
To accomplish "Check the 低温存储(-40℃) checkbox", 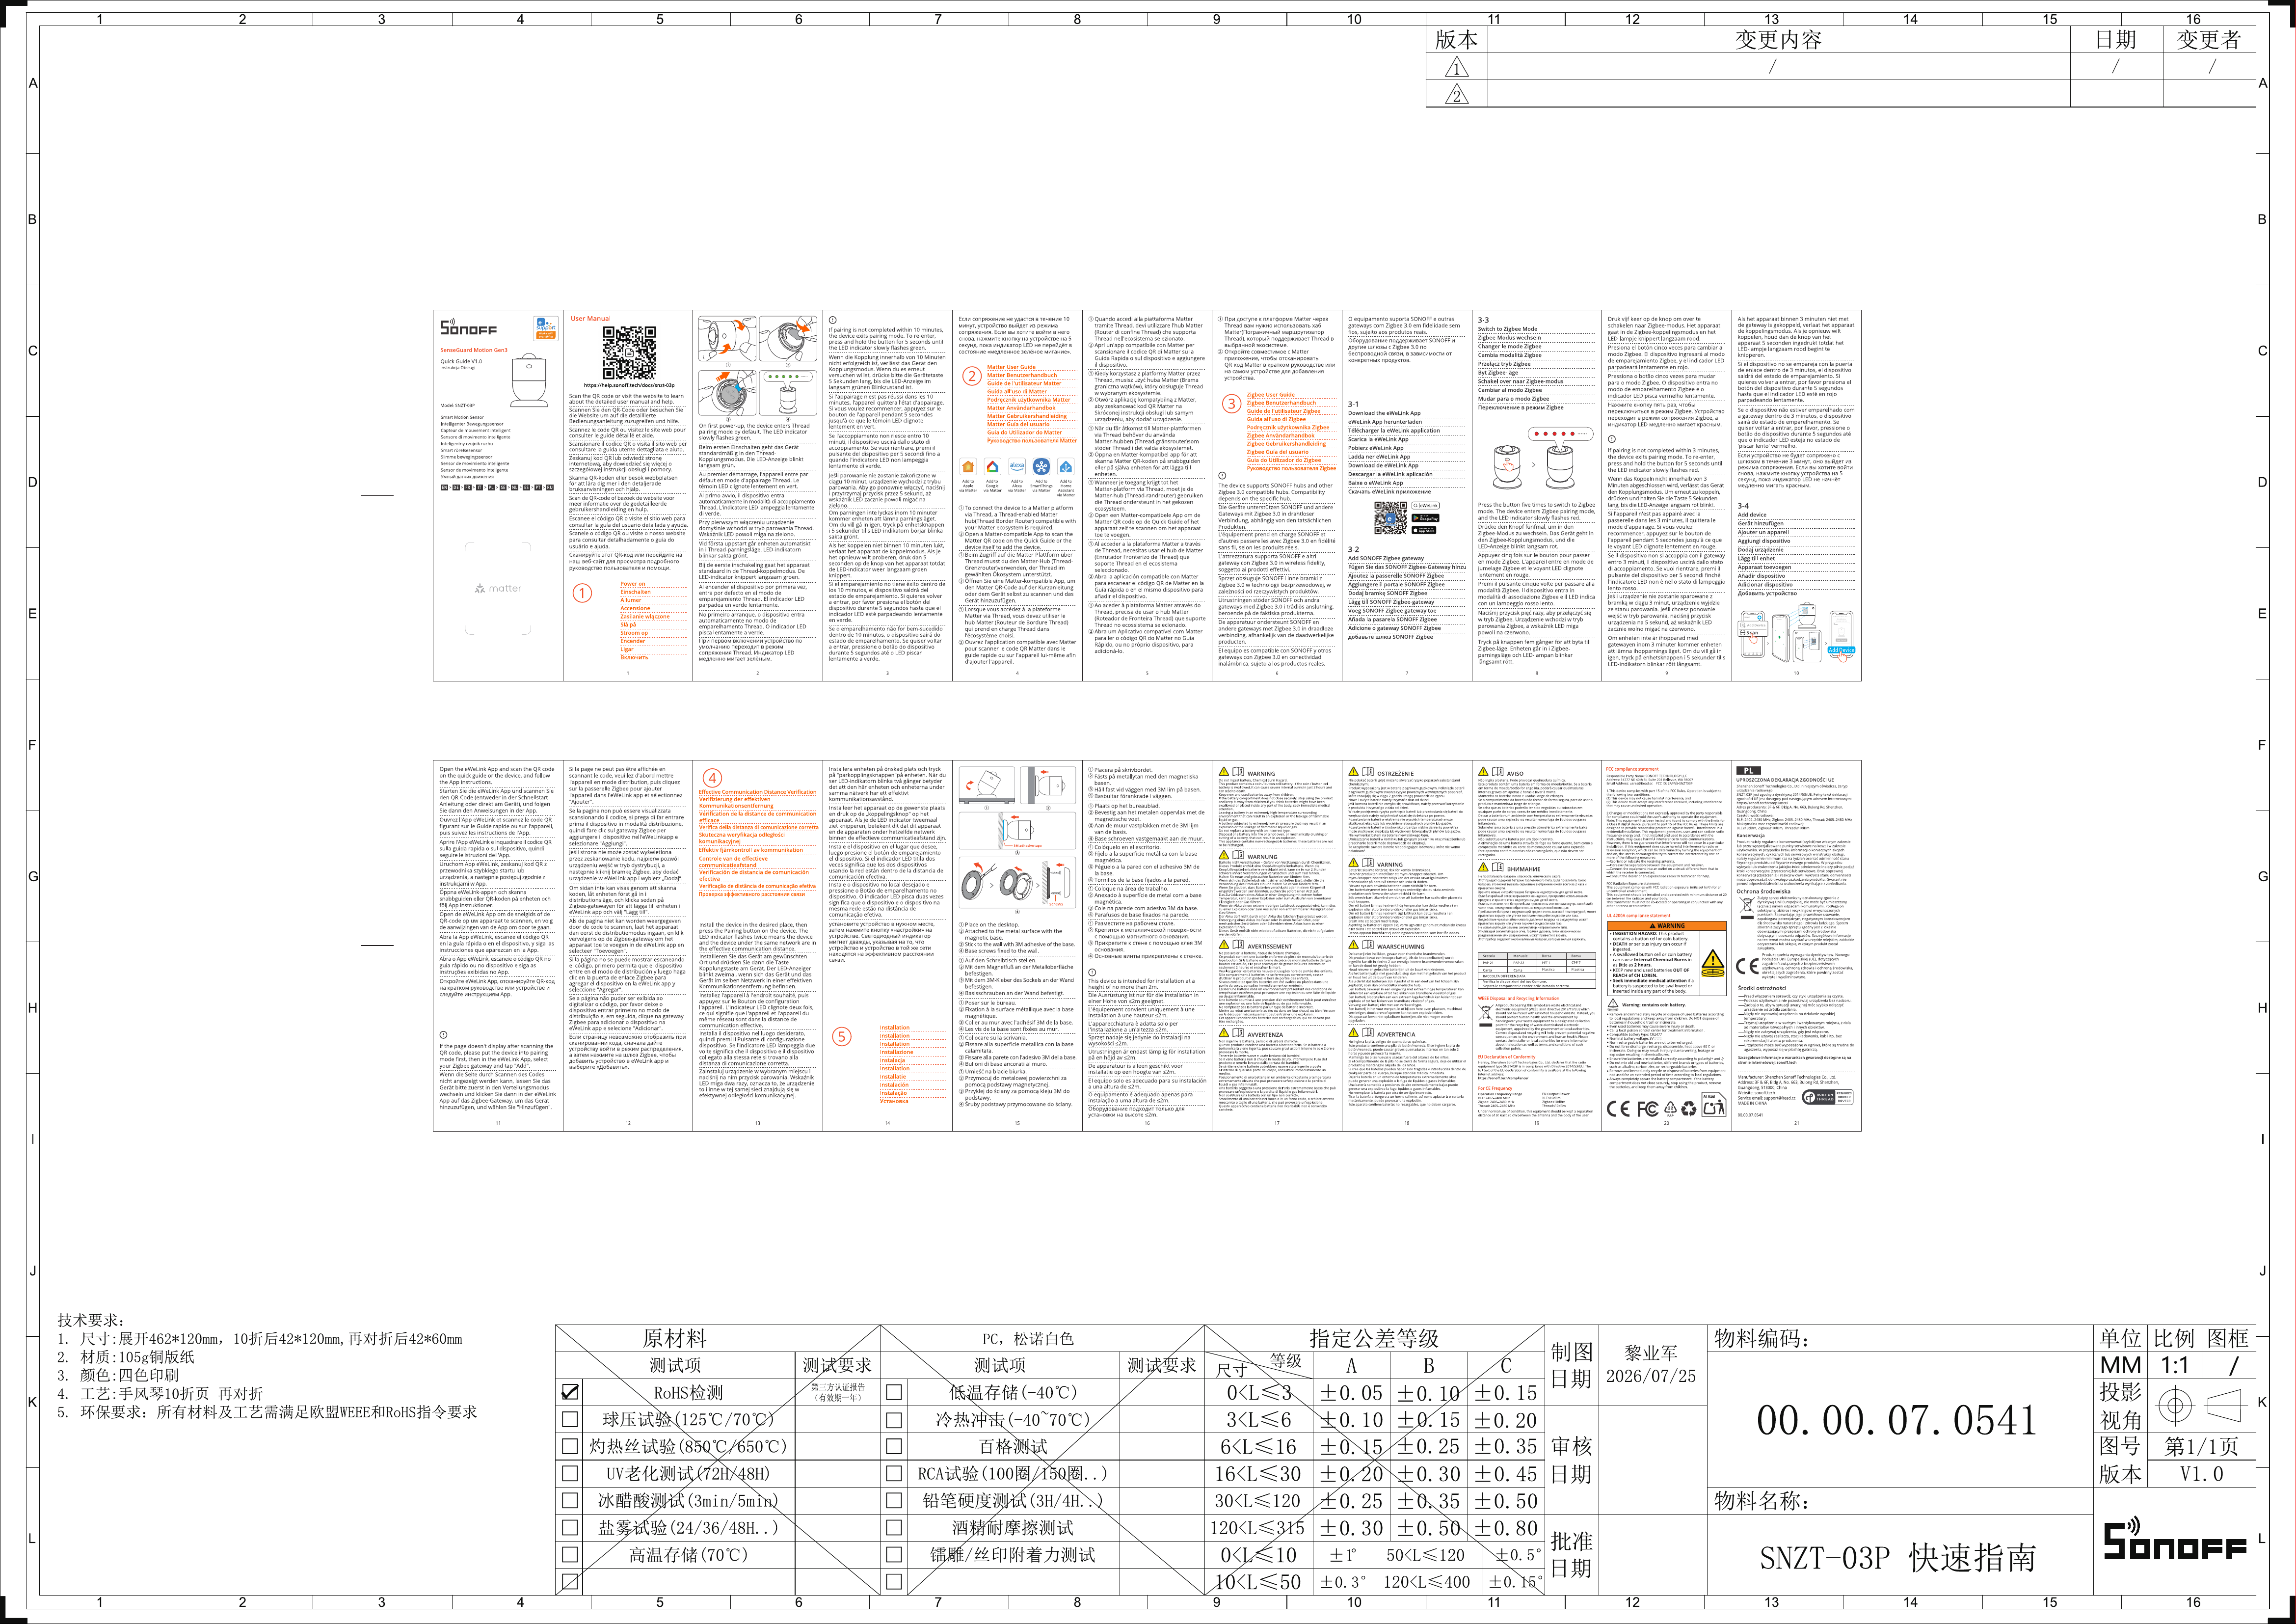I will pyautogui.click(x=894, y=1391).
